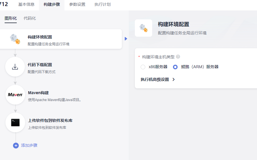Switch to 代码化 view
Screen dimensions: 257x160
[x=30, y=18]
